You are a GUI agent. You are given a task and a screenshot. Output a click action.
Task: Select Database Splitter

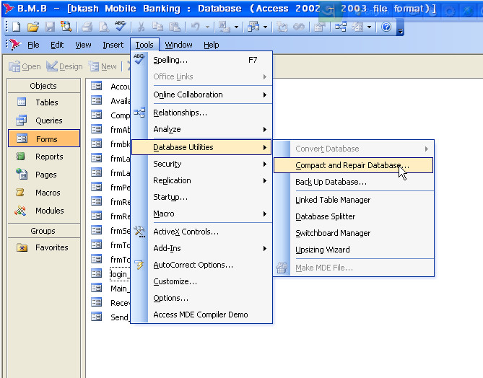coord(353,216)
